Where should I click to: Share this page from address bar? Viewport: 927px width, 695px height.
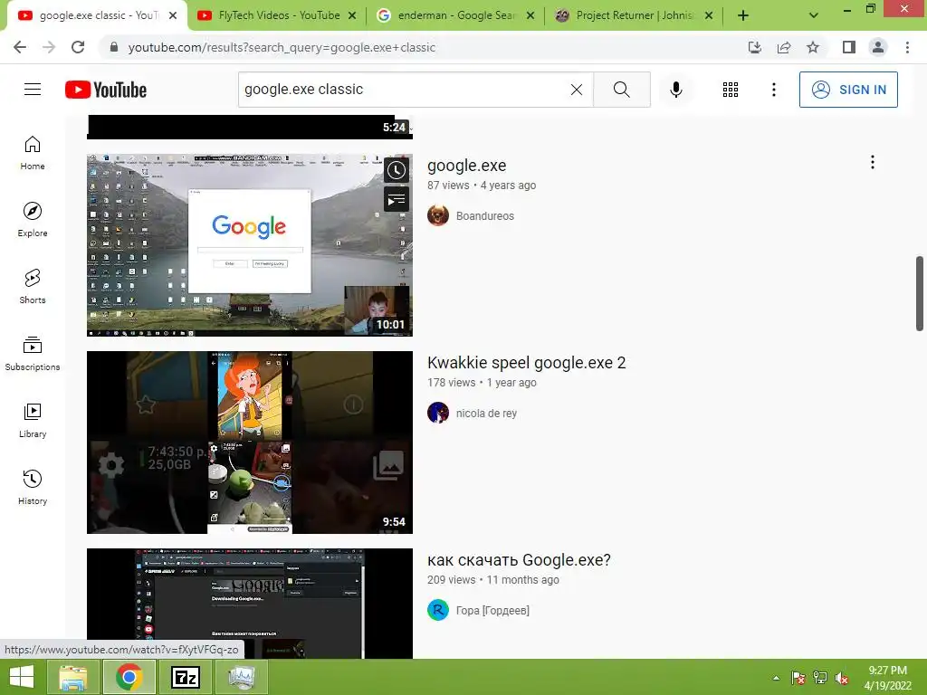click(x=784, y=47)
